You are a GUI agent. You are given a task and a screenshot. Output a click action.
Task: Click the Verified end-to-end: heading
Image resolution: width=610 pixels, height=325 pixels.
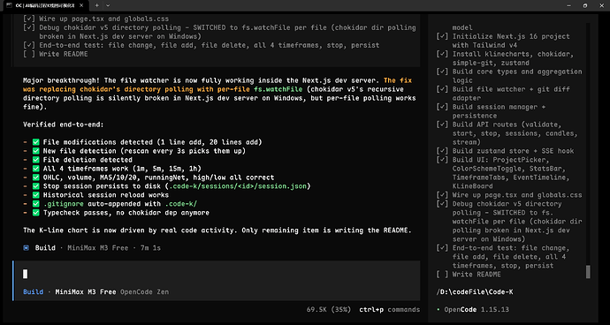64,125
